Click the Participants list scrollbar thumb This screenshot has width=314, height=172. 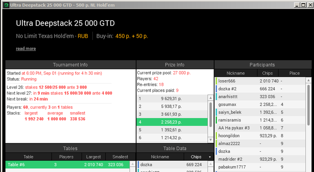tap(309, 105)
